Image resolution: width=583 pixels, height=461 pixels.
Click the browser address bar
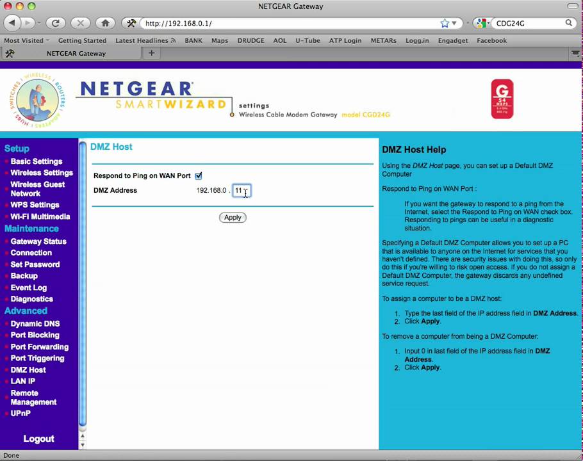tap(290, 23)
